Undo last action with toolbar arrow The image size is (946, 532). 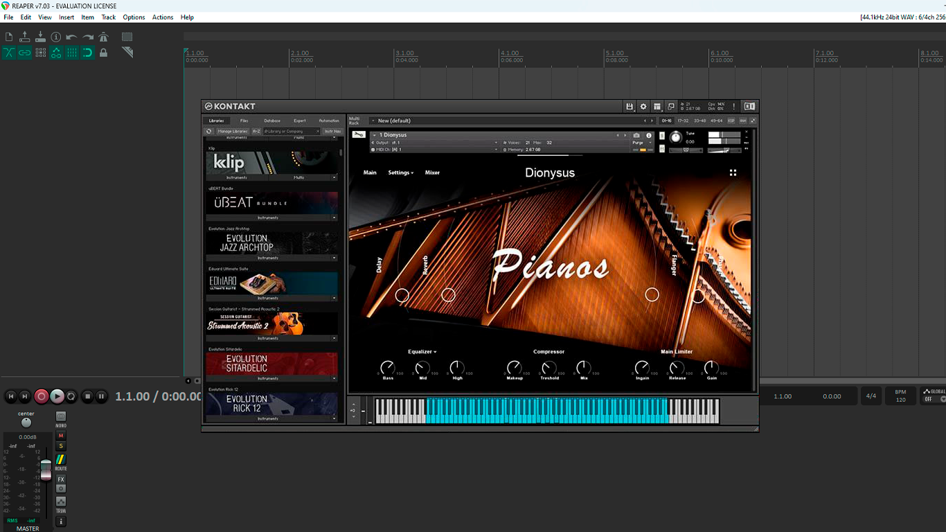[x=71, y=37]
